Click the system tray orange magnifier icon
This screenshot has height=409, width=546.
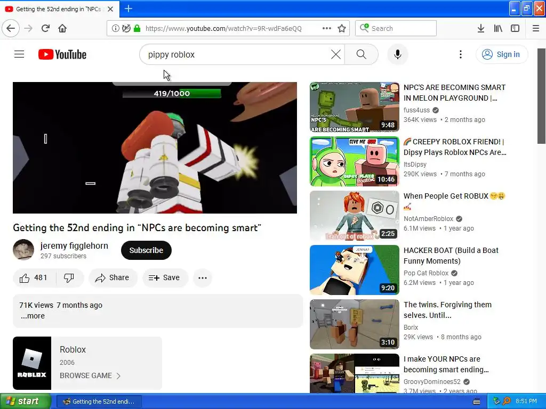[507, 402]
